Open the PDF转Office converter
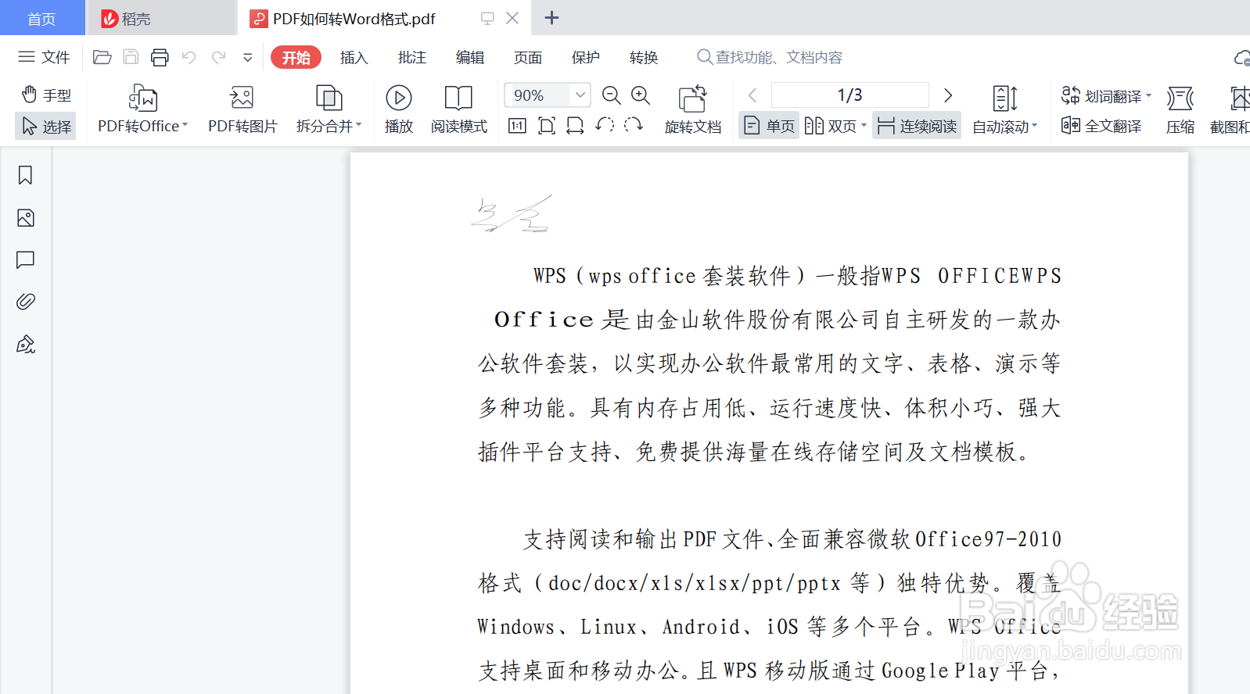Image resolution: width=1250 pixels, height=694 pixels. click(x=142, y=109)
